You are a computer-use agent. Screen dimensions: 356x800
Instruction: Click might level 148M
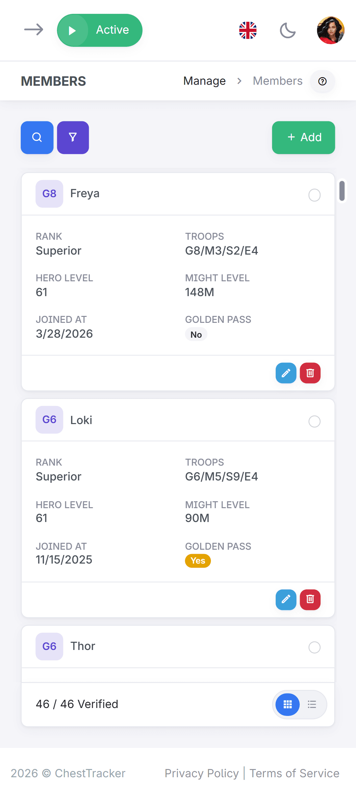[x=199, y=292]
